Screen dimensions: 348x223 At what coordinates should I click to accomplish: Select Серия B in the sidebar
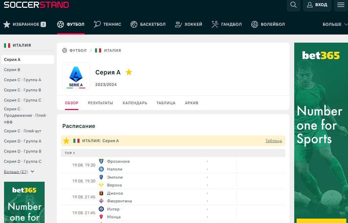(x=12, y=70)
